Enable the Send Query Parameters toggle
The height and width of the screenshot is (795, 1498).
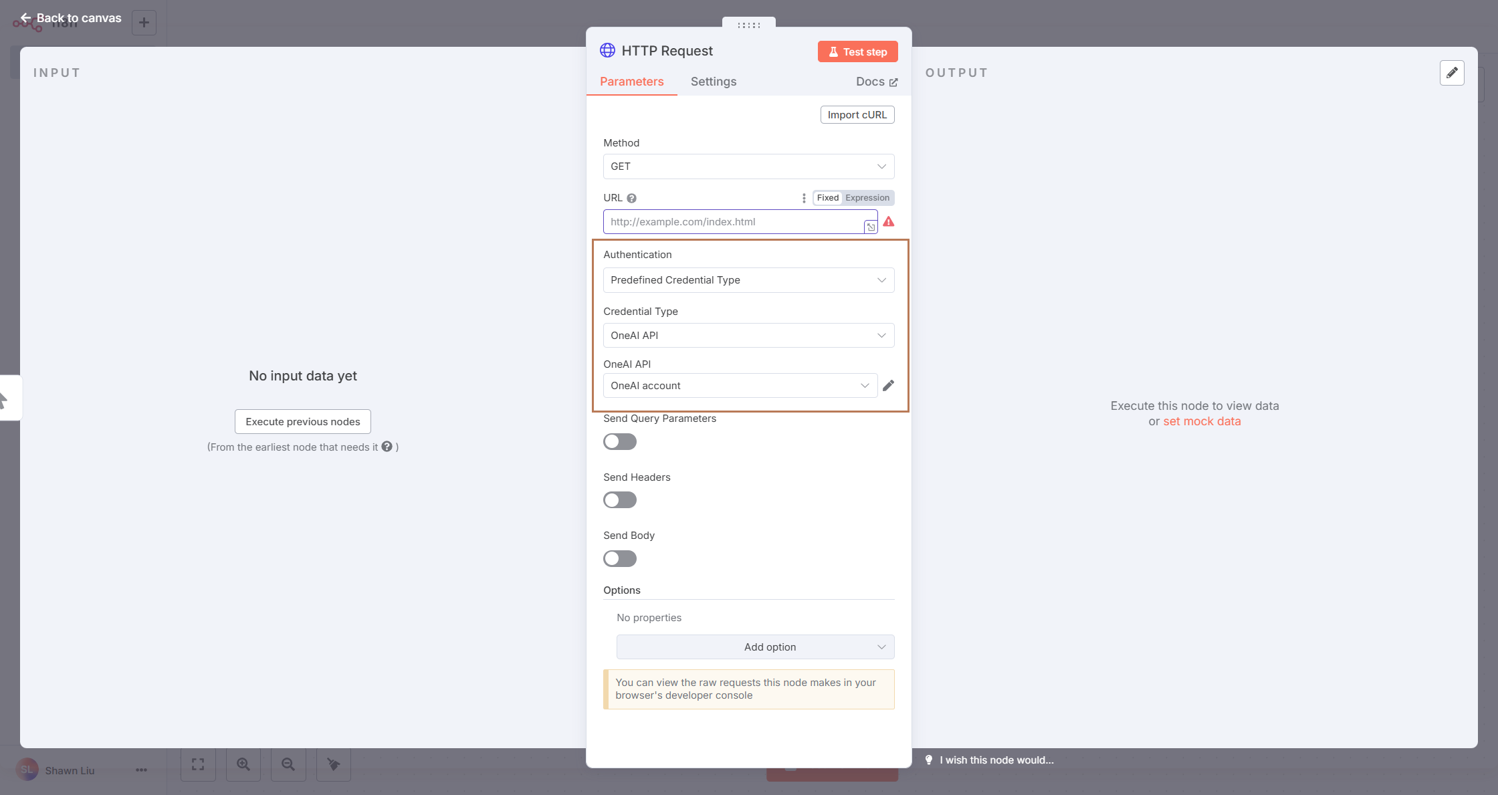tap(620, 442)
